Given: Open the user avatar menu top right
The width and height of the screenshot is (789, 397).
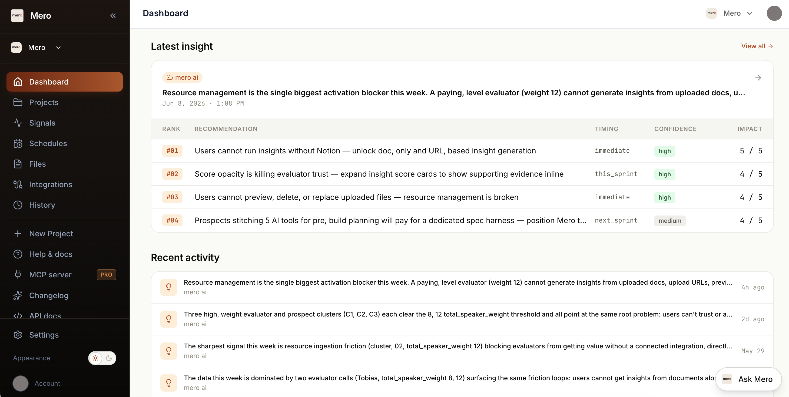Looking at the screenshot, I should tap(774, 13).
